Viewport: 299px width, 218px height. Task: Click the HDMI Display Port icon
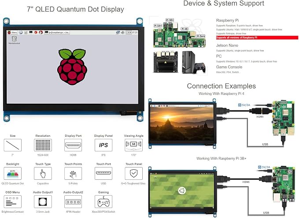pos(73,145)
